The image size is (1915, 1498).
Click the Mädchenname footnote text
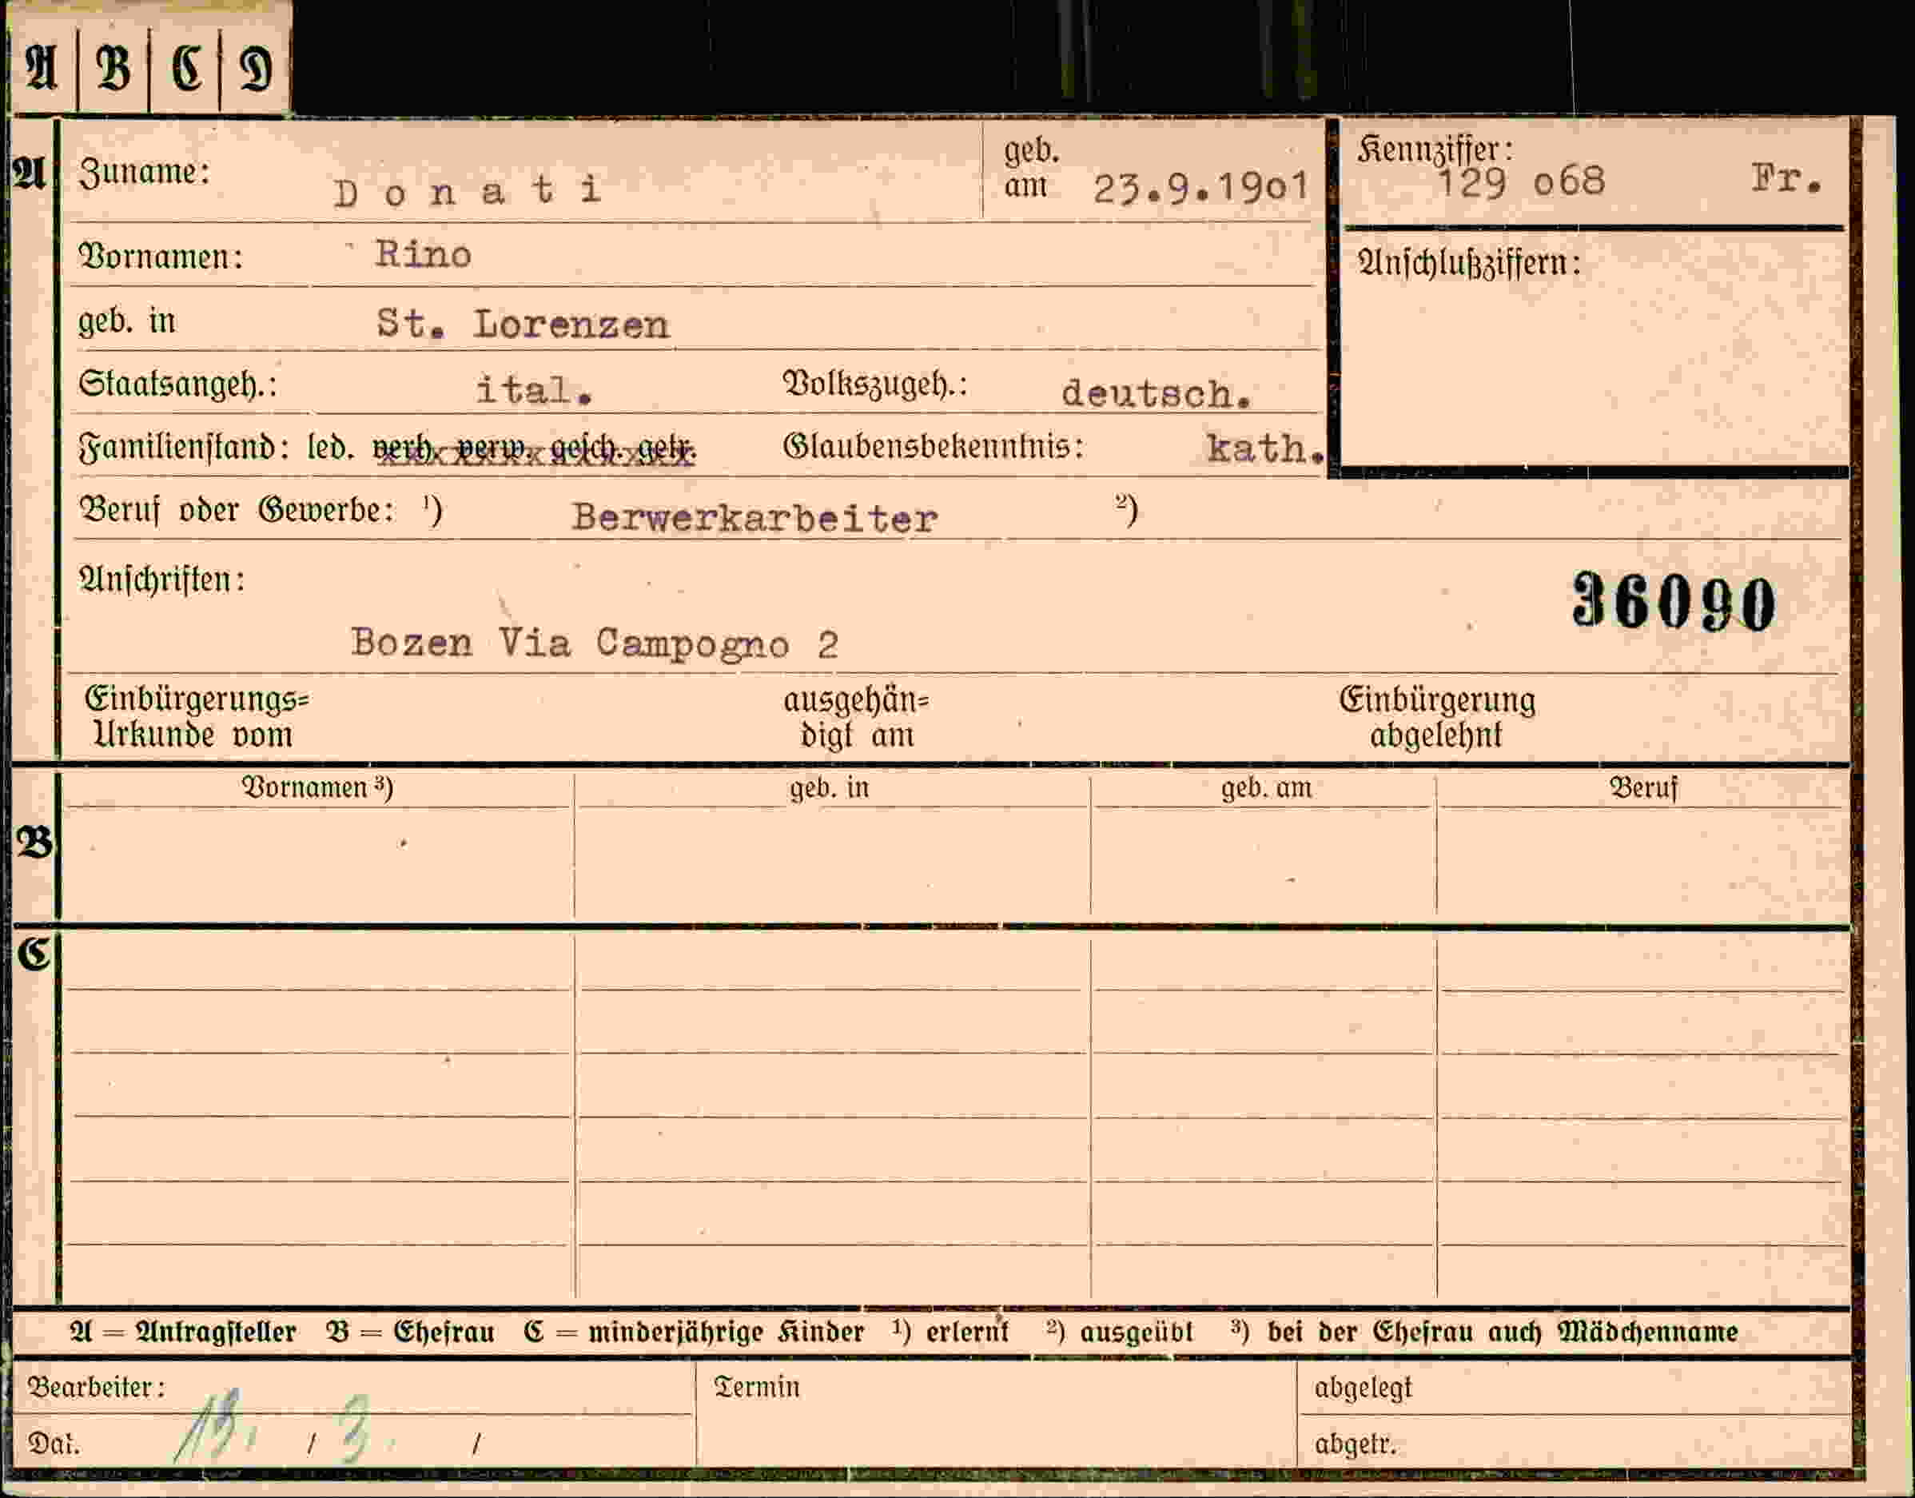[1484, 1332]
